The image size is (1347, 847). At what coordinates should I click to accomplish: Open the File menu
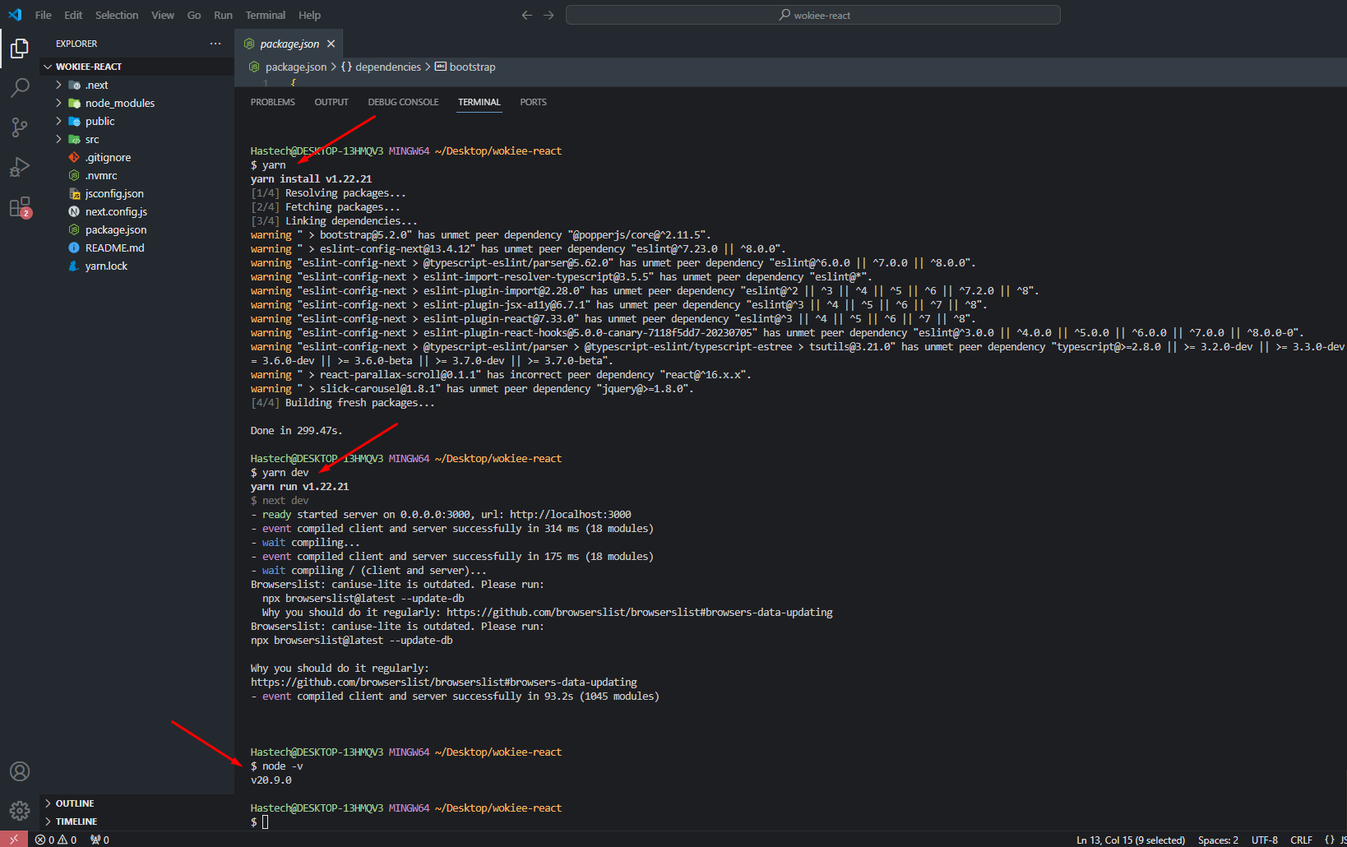[x=44, y=15]
